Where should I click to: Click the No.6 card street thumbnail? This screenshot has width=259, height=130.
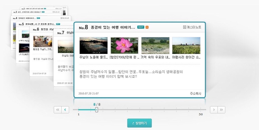point(43,42)
